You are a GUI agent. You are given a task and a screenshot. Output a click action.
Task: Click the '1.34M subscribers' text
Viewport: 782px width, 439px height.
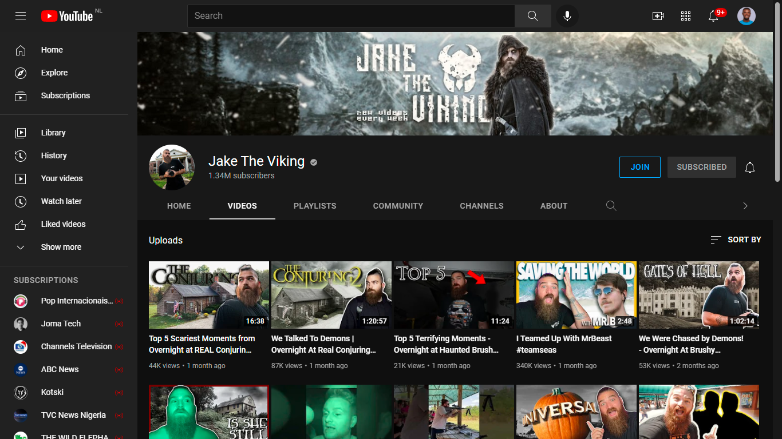pos(242,175)
